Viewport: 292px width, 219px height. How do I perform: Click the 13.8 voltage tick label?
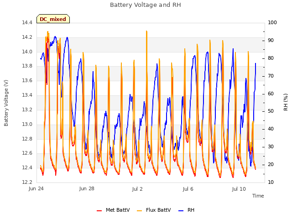click(27, 66)
